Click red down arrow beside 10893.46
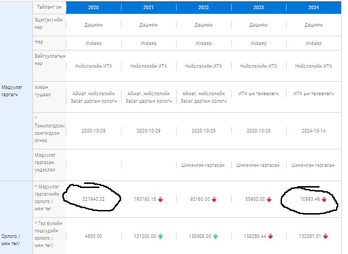This screenshot has height=254, width=348. (x=324, y=199)
